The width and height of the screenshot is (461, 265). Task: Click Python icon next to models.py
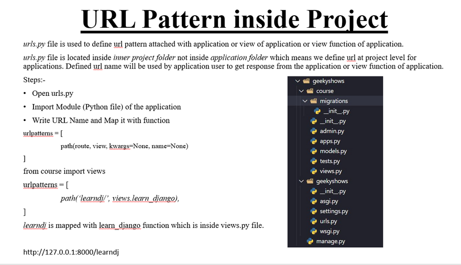[x=314, y=151]
